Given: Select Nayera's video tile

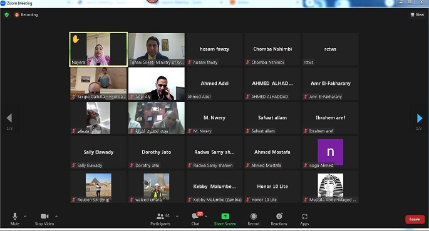Looking at the screenshot, I should (98, 49).
